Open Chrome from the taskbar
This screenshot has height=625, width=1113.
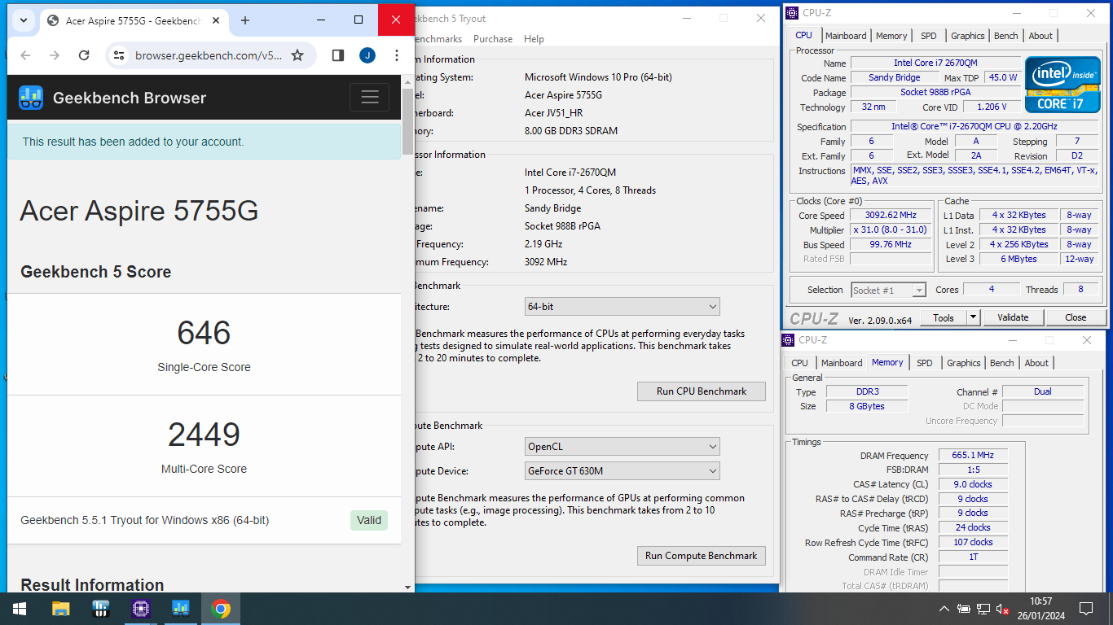[x=221, y=609]
